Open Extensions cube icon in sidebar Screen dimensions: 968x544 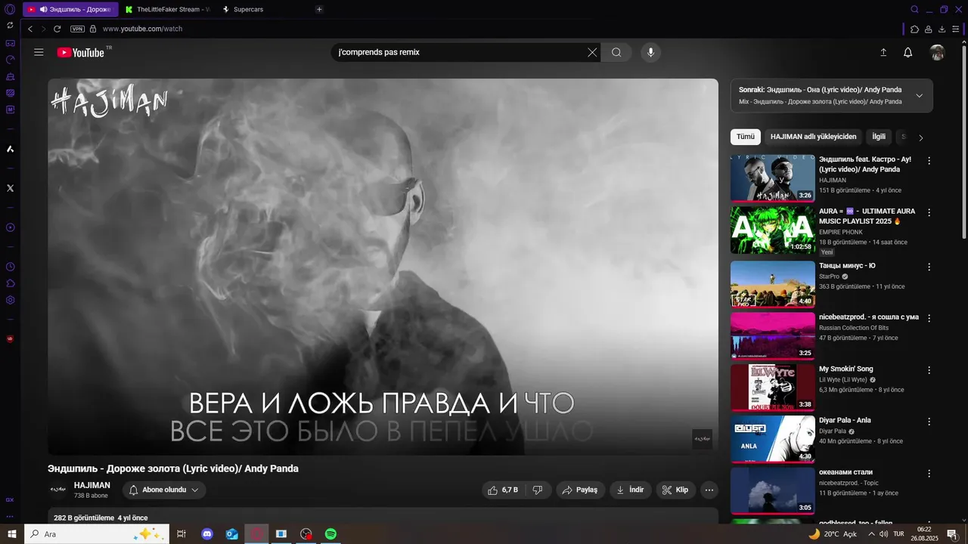click(10, 283)
